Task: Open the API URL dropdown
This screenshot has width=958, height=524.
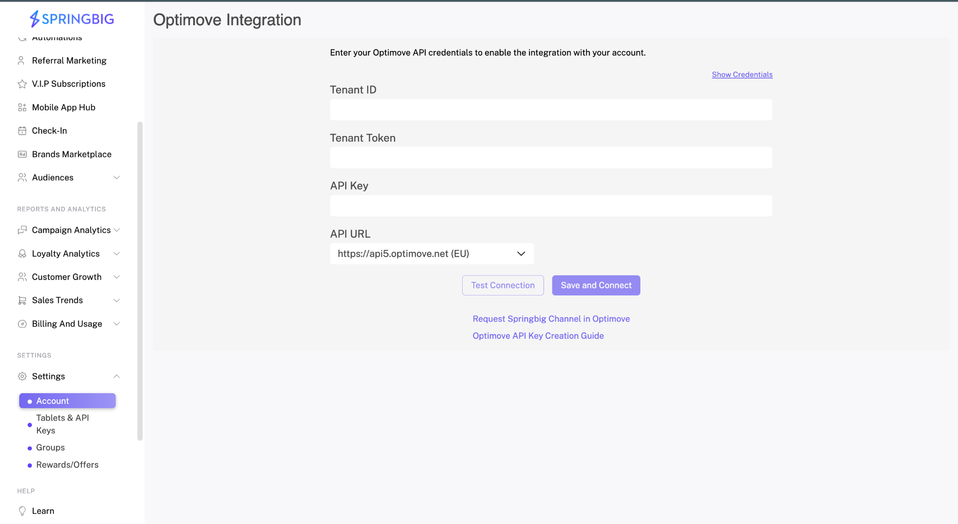Action: (432, 253)
